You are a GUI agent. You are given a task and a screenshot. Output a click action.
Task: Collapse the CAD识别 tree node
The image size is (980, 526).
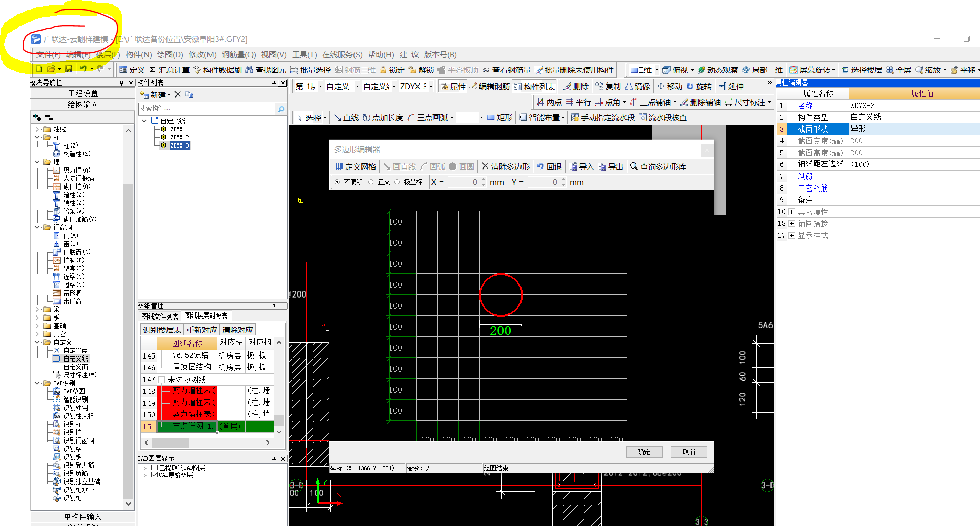(x=37, y=383)
